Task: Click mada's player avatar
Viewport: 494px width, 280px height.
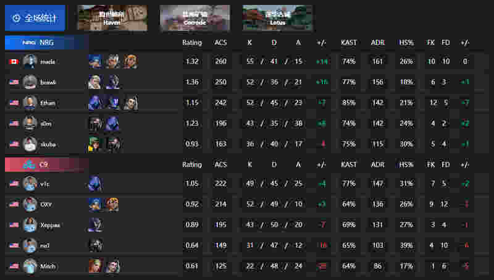Action: click(30, 61)
